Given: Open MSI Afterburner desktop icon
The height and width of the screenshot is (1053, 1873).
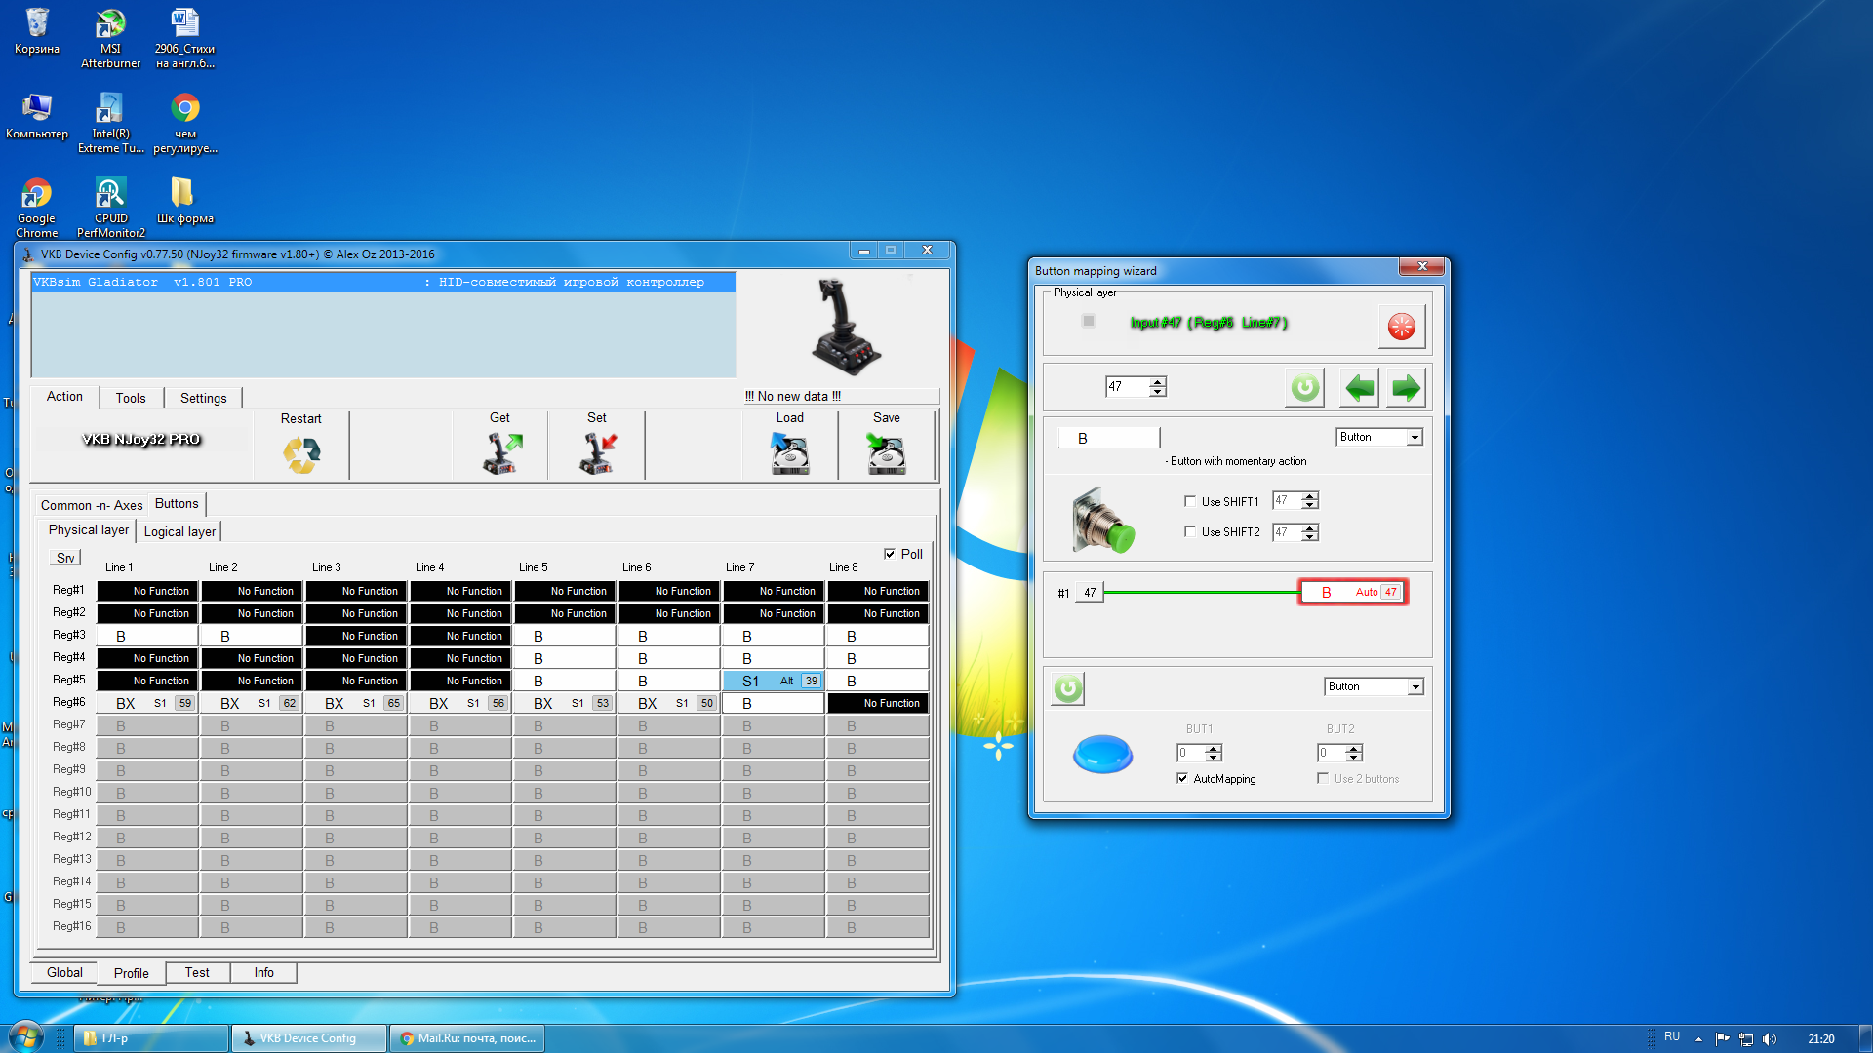Looking at the screenshot, I should pos(110,39).
